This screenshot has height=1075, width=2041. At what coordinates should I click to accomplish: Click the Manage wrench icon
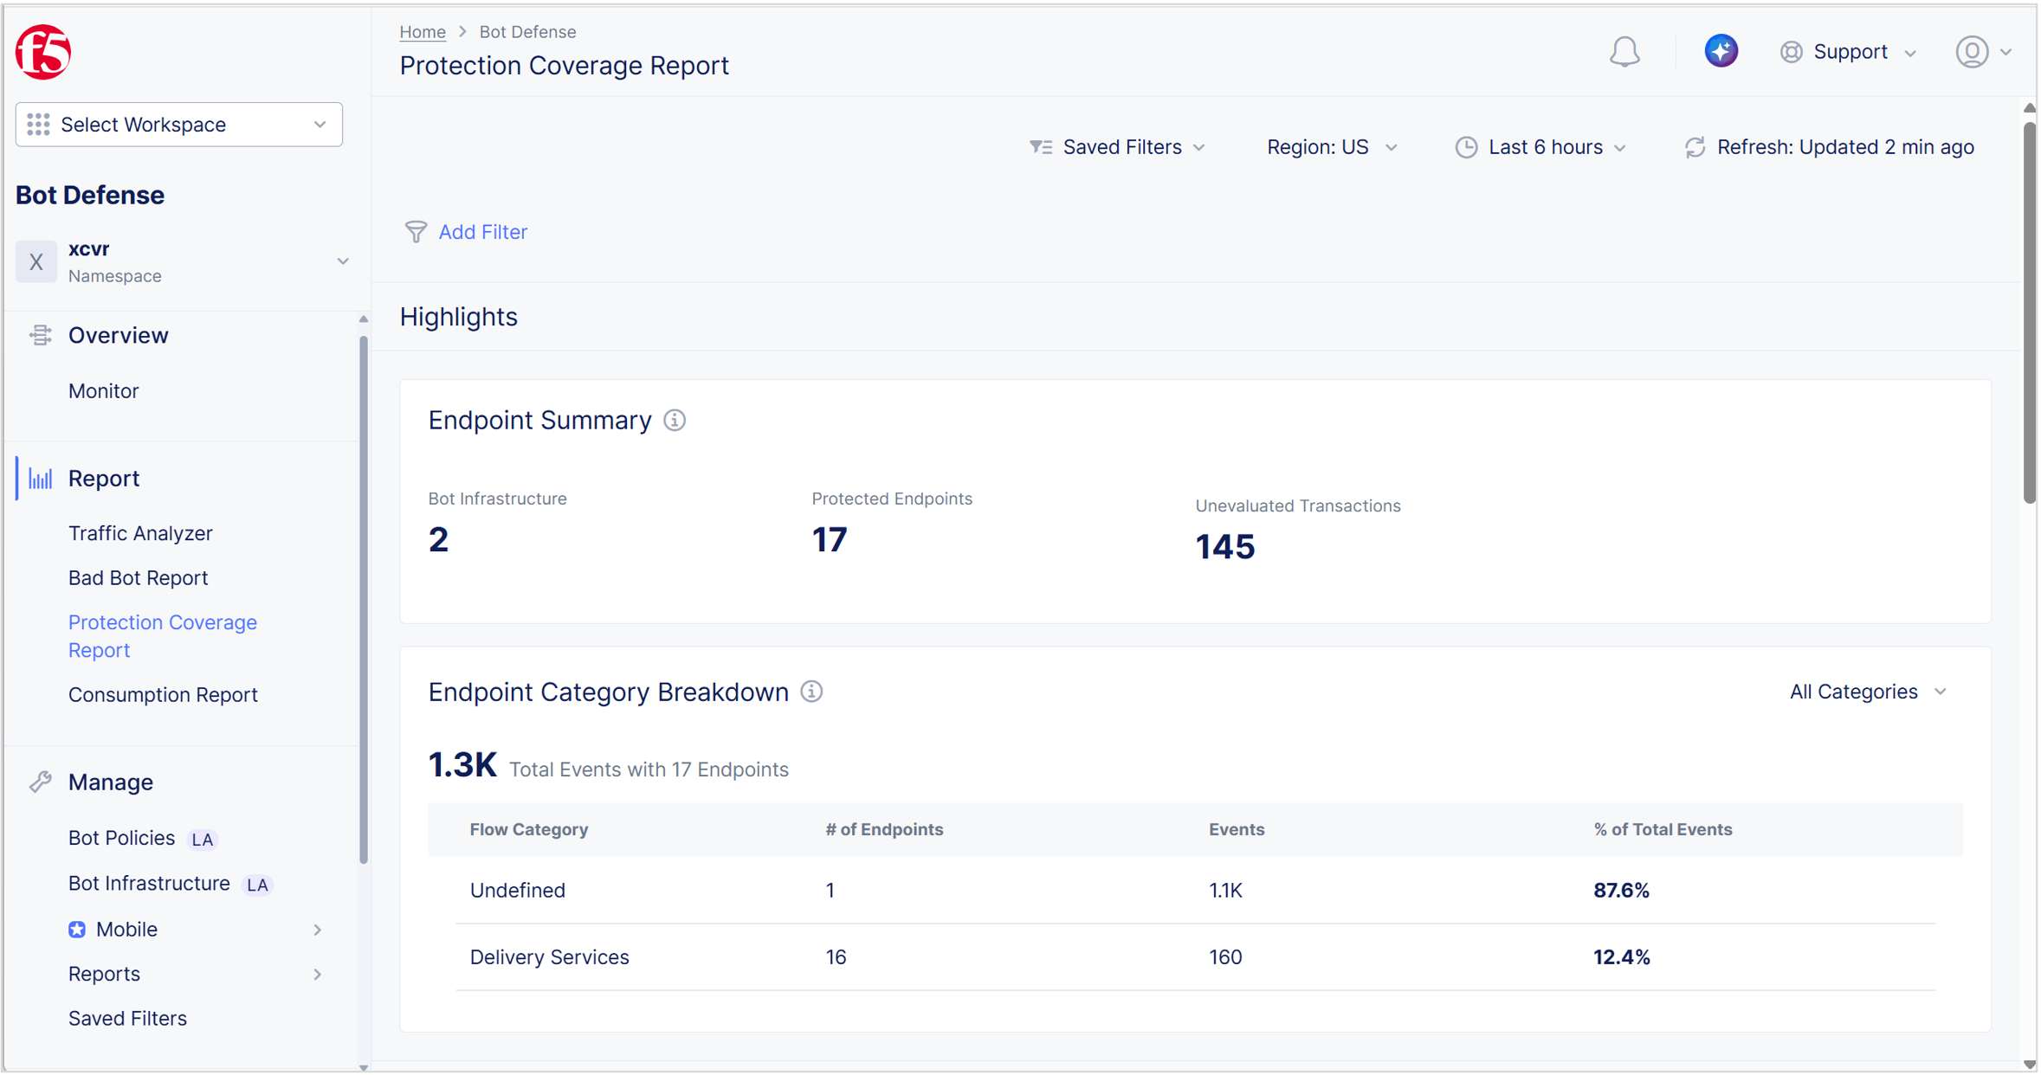click(x=40, y=781)
